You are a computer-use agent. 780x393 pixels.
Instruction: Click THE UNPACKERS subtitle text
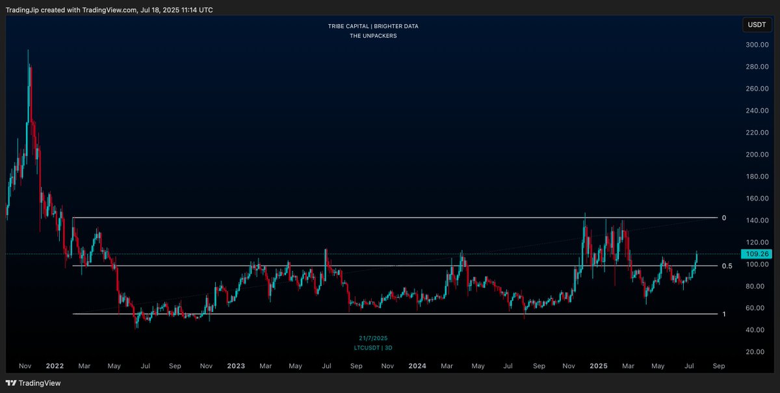(x=373, y=36)
